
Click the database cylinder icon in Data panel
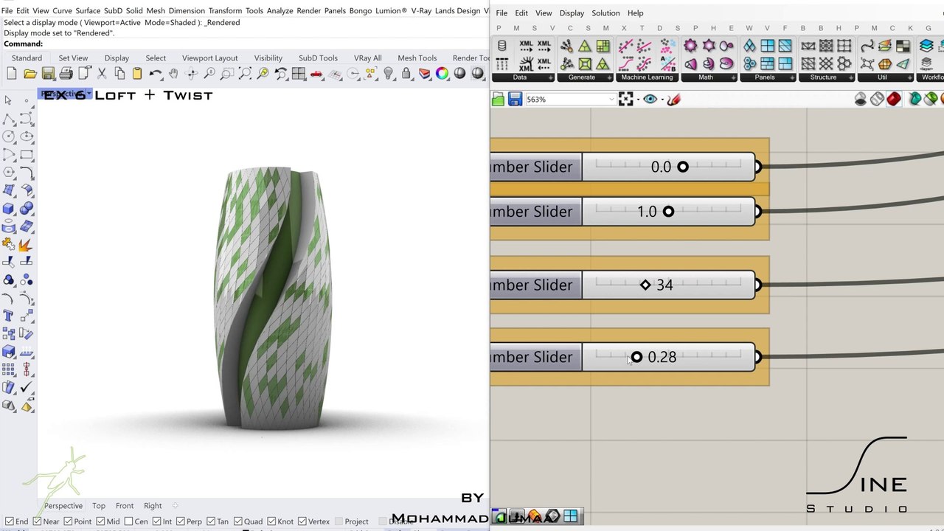502,46
